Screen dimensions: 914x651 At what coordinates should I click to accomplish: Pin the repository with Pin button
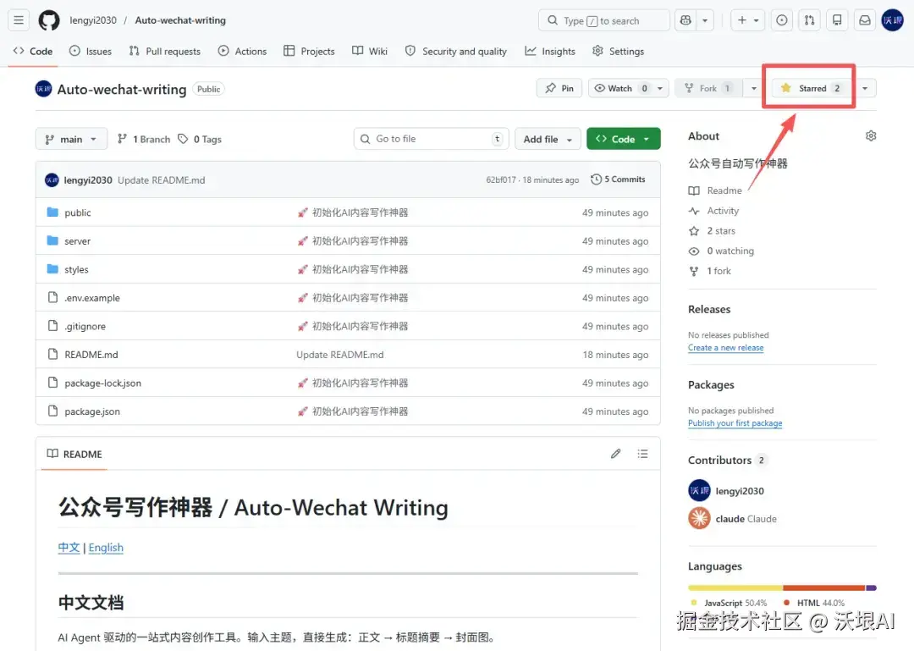tap(559, 88)
